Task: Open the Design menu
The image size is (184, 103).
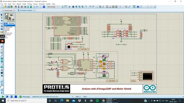Action: click(19, 4)
